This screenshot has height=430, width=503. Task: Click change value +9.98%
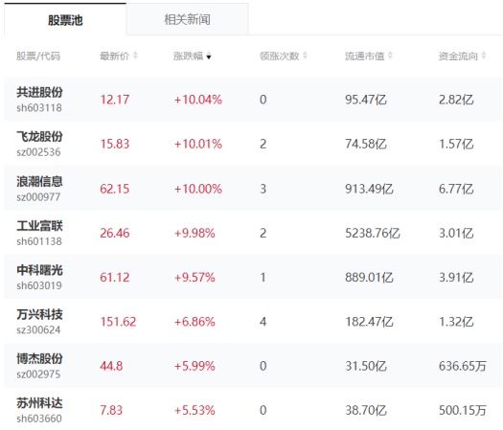point(194,233)
